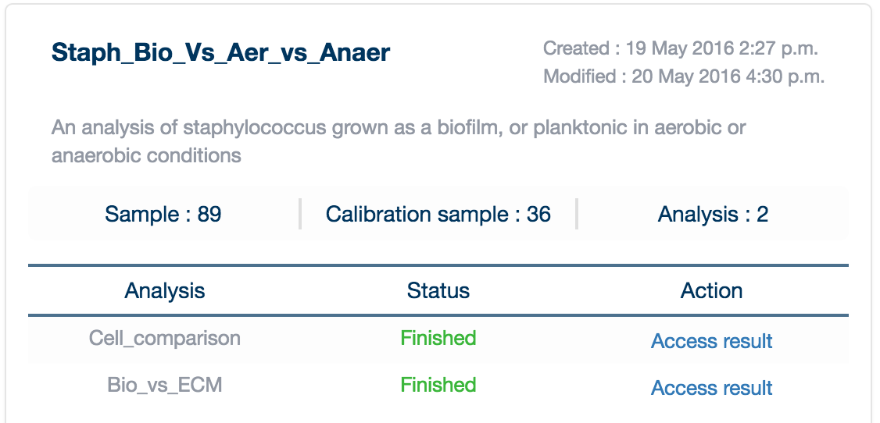This screenshot has width=880, height=423.
Task: Open the Staph_Bio_Vs_Aer_vs_Anaer project title
Action: pos(220,53)
